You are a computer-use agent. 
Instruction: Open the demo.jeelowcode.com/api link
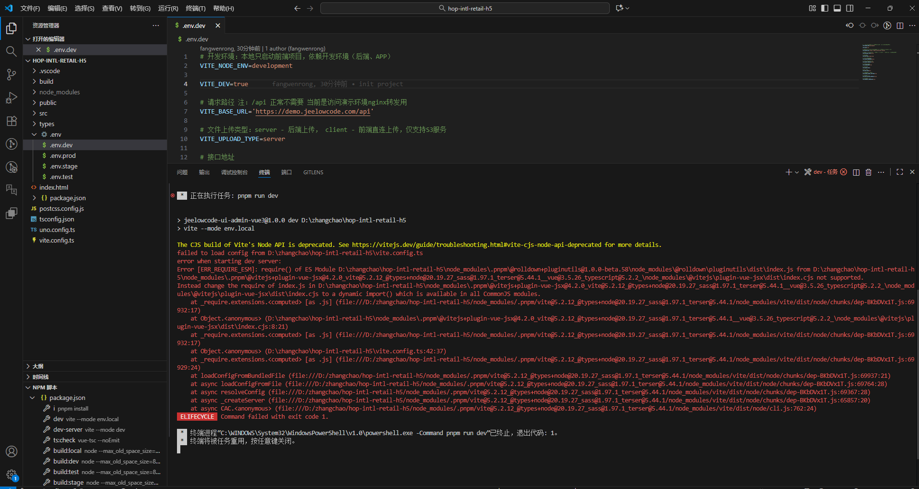click(313, 112)
